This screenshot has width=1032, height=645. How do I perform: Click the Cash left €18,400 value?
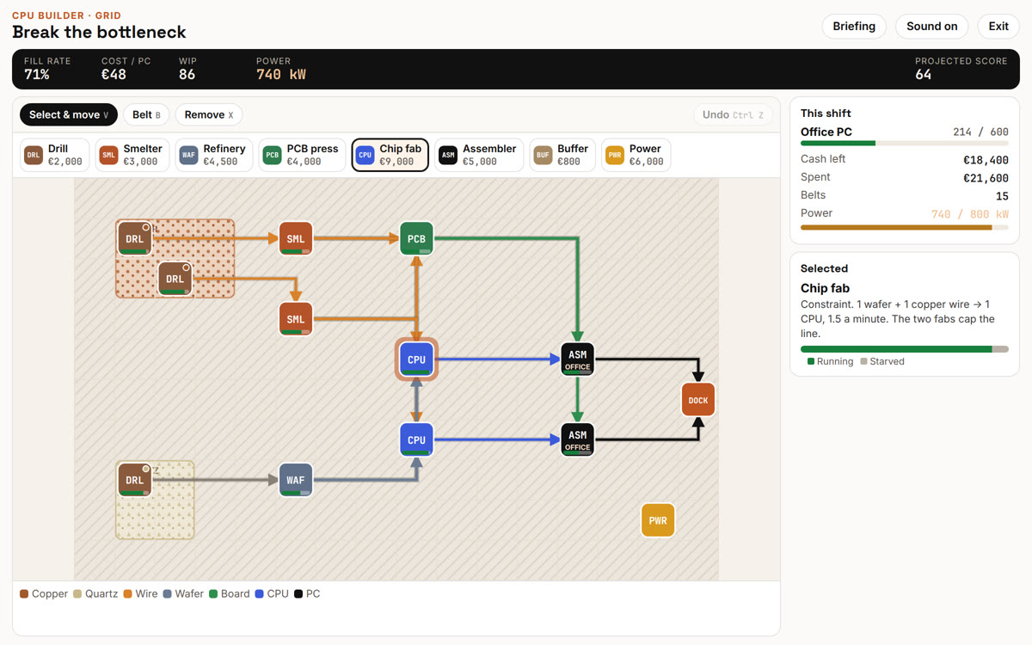coord(986,160)
